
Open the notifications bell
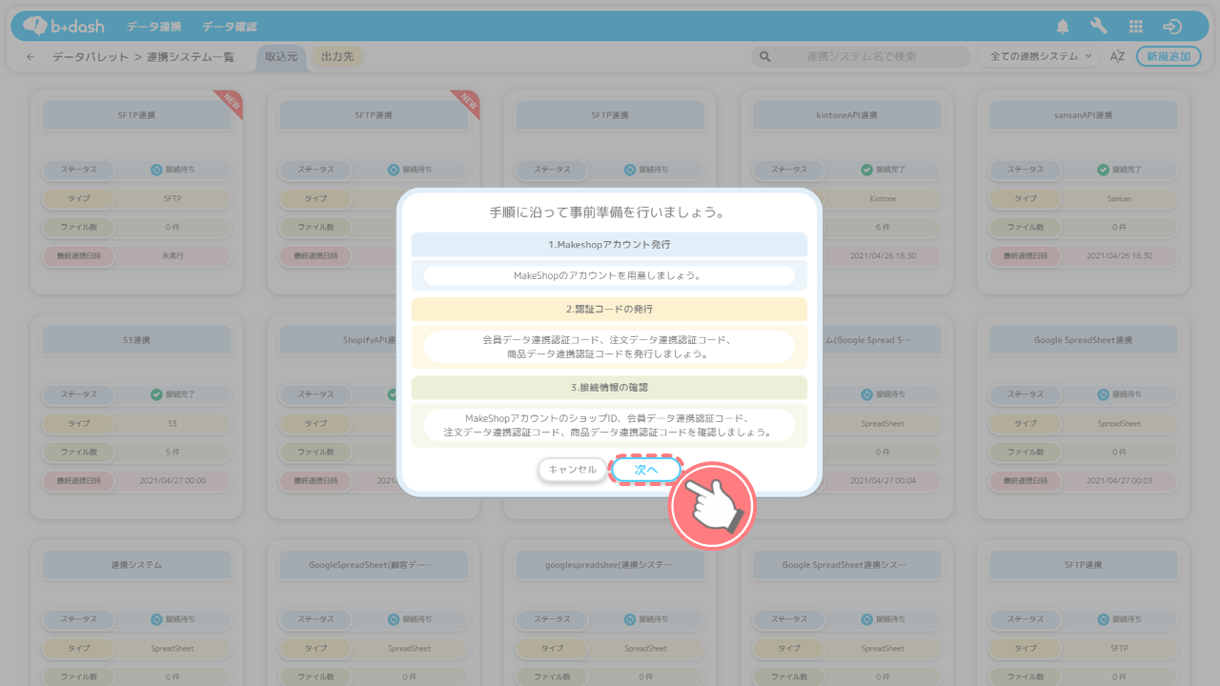(1063, 27)
